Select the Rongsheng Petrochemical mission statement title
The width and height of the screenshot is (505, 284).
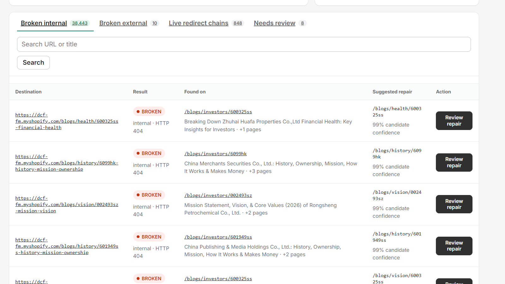261,209
